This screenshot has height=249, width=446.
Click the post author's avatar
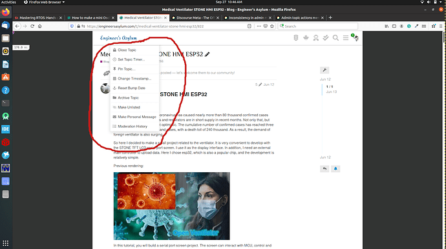point(105,88)
